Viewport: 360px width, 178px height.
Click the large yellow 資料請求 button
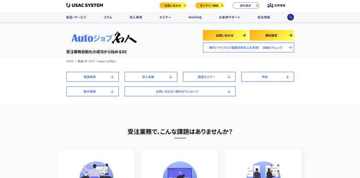click(272, 35)
